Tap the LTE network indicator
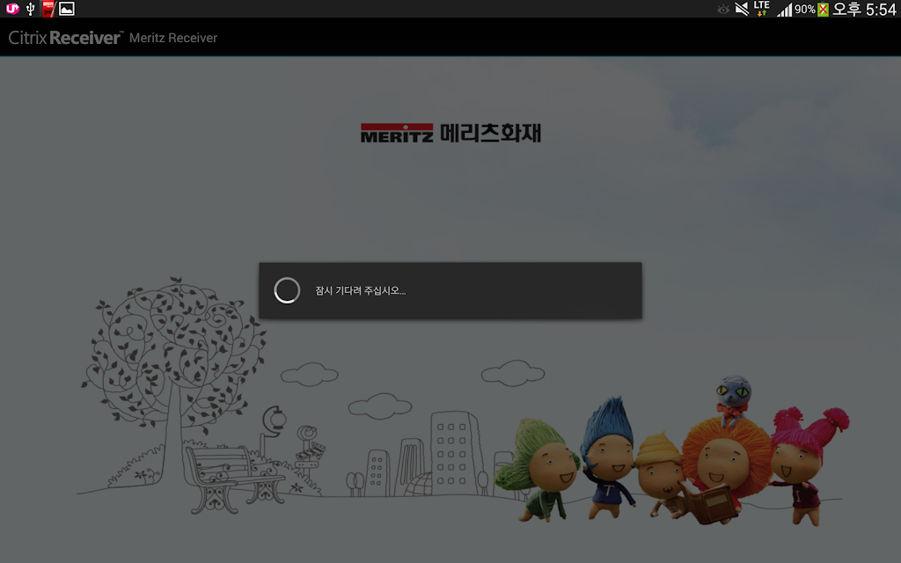 click(x=761, y=8)
